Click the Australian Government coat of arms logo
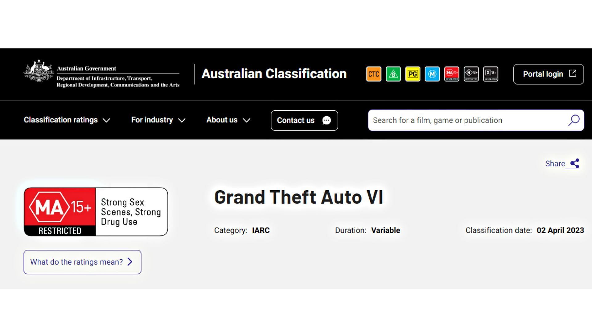This screenshot has width=592, height=333. point(39,71)
